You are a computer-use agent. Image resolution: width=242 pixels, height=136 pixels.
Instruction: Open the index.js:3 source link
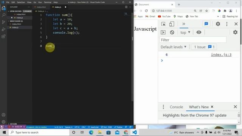(x=221, y=54)
